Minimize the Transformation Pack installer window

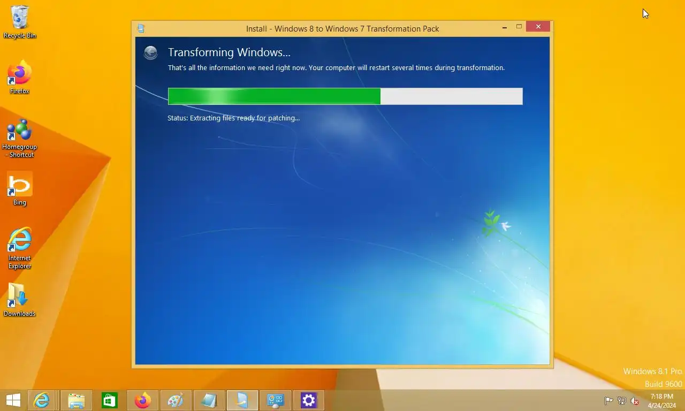tap(504, 27)
